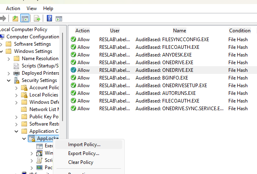Screen dimensions: 257x174
Task: Toggle the Show/Hide Action Pane icon
Action: pos(59,18)
